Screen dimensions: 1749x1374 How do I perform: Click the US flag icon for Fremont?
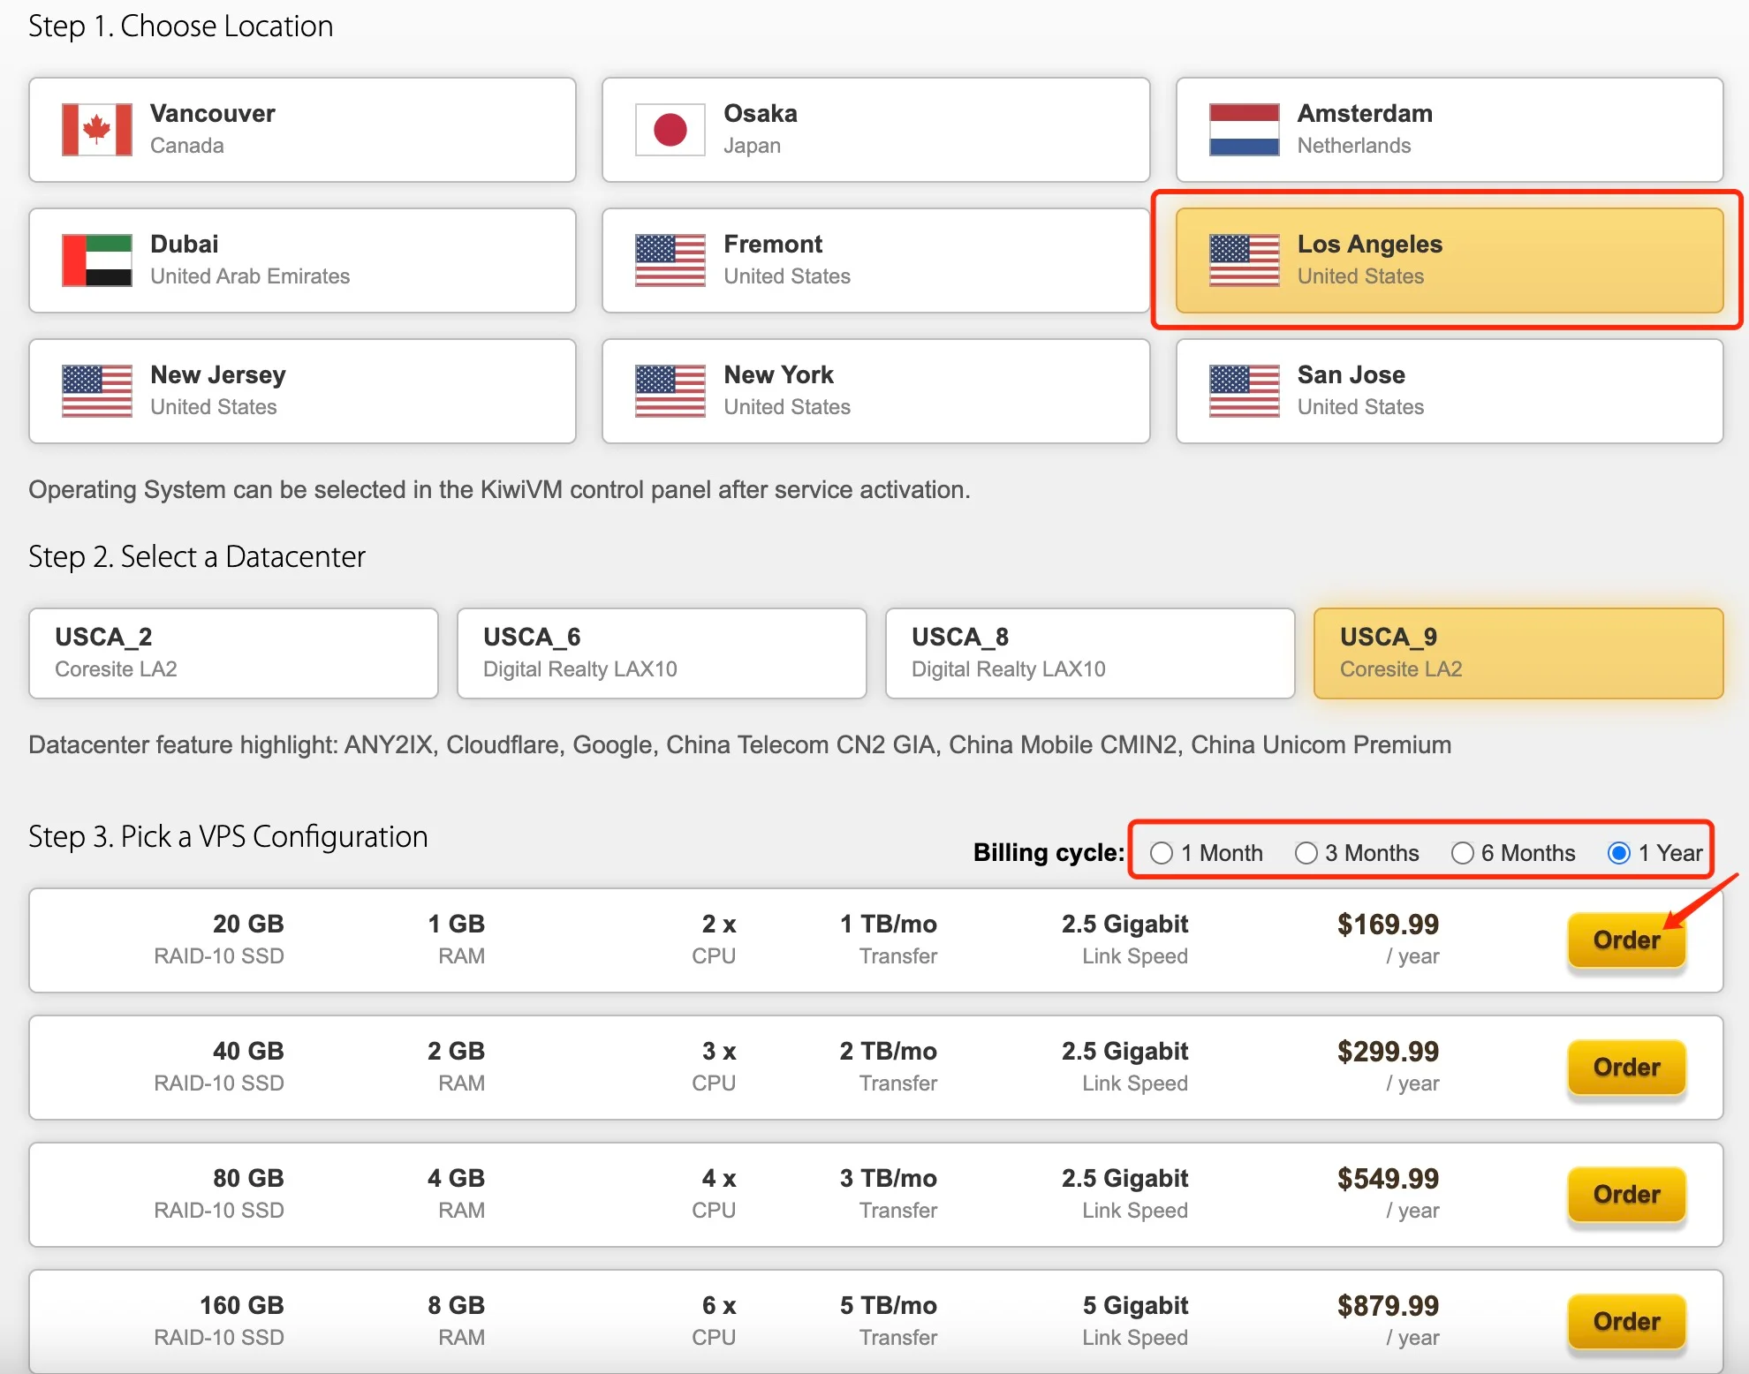tap(670, 260)
